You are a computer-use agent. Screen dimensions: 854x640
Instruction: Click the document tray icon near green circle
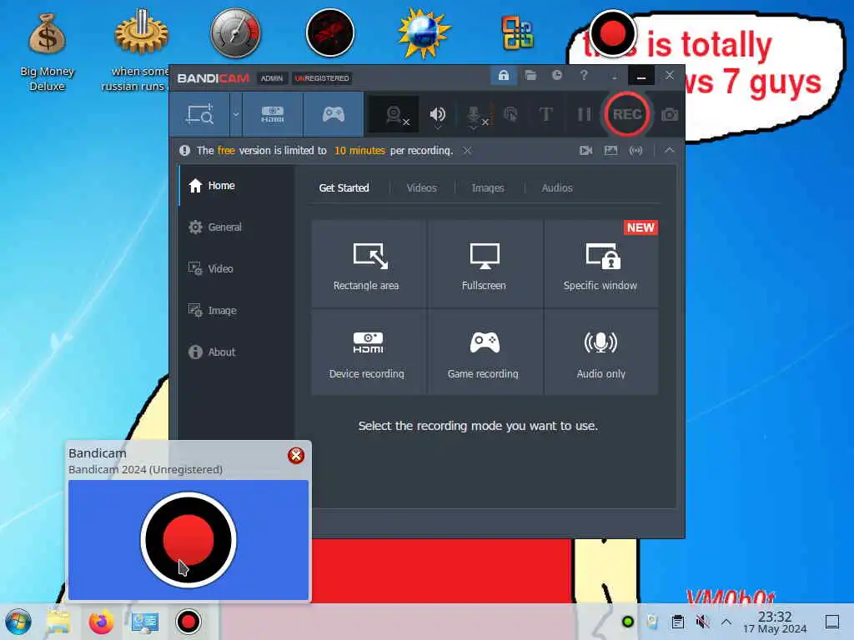652,622
